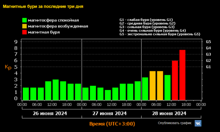This screenshot has width=220, height=132.
Task: Select the shorter red bar at Kp 6
Action: coord(175,80)
